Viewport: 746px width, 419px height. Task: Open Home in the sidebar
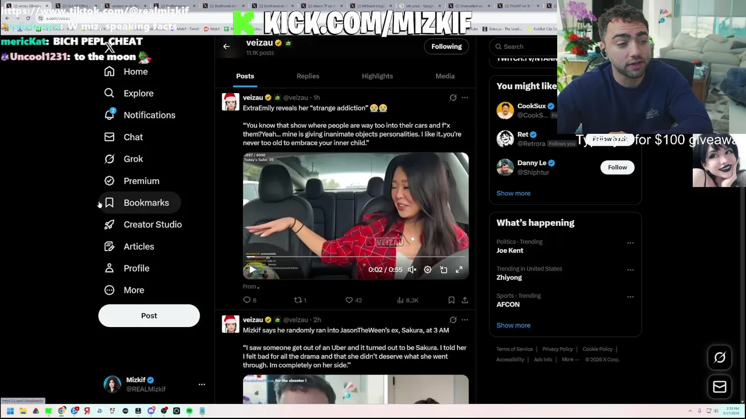(x=125, y=72)
